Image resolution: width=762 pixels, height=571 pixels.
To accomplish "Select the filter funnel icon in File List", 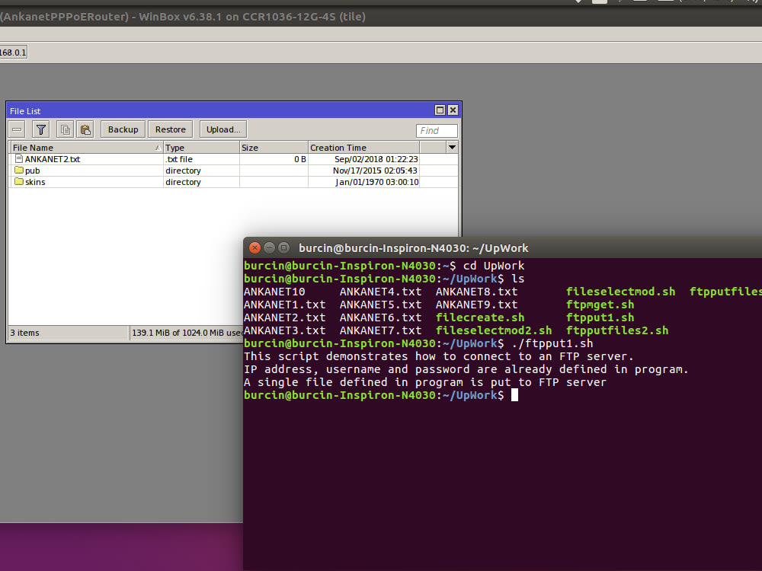I will coord(40,129).
